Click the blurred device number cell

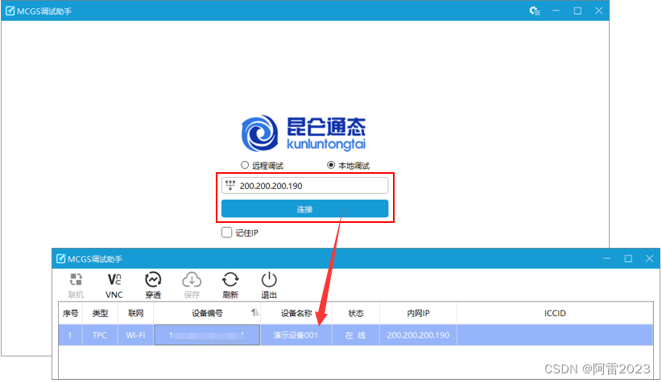point(207,335)
